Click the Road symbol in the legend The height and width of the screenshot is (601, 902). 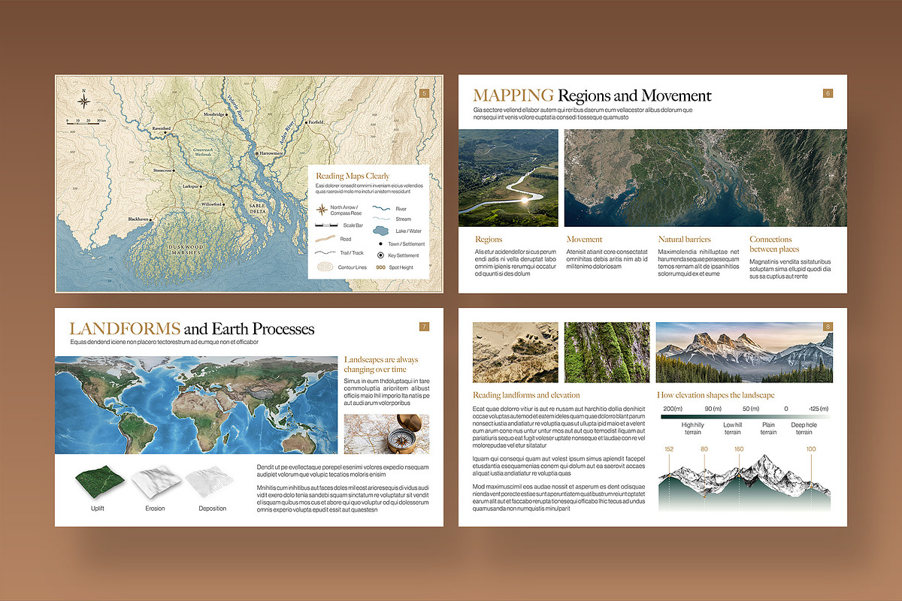pos(326,239)
